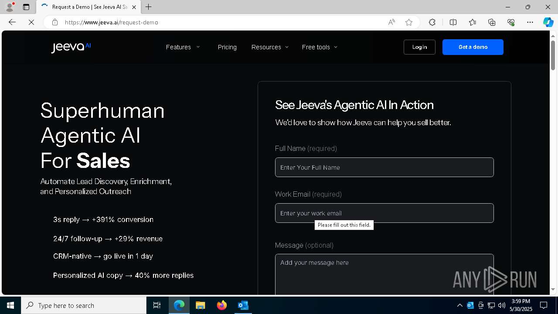558x314 pixels.
Task: Open the Windows Start menu
Action: click(10, 305)
